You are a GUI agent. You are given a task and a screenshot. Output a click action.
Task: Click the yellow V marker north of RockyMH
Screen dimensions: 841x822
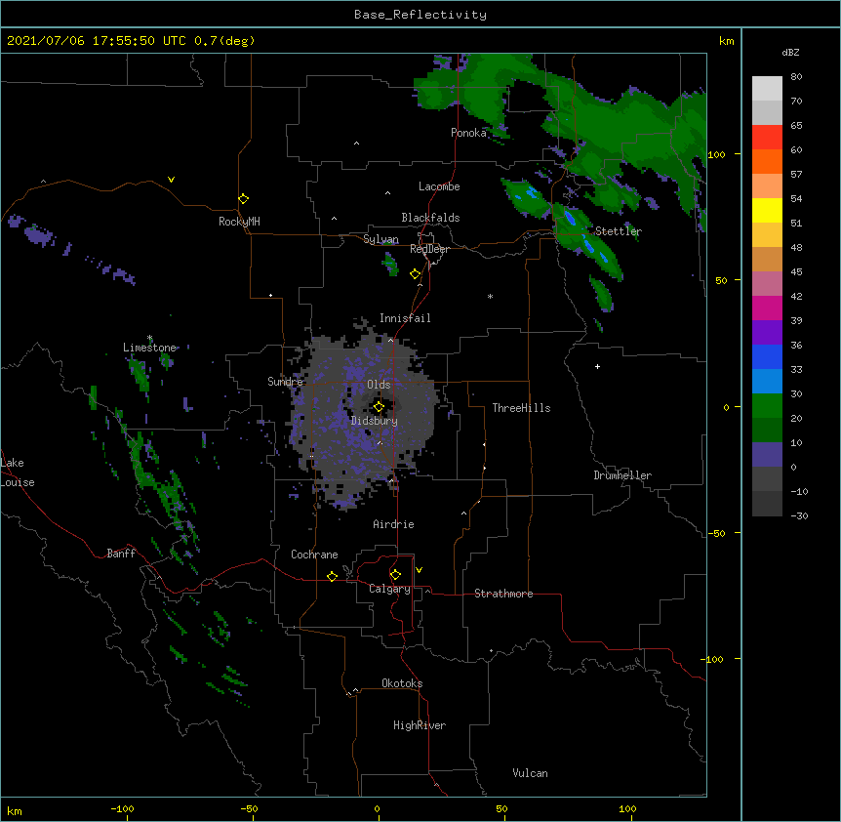pyautogui.click(x=171, y=180)
